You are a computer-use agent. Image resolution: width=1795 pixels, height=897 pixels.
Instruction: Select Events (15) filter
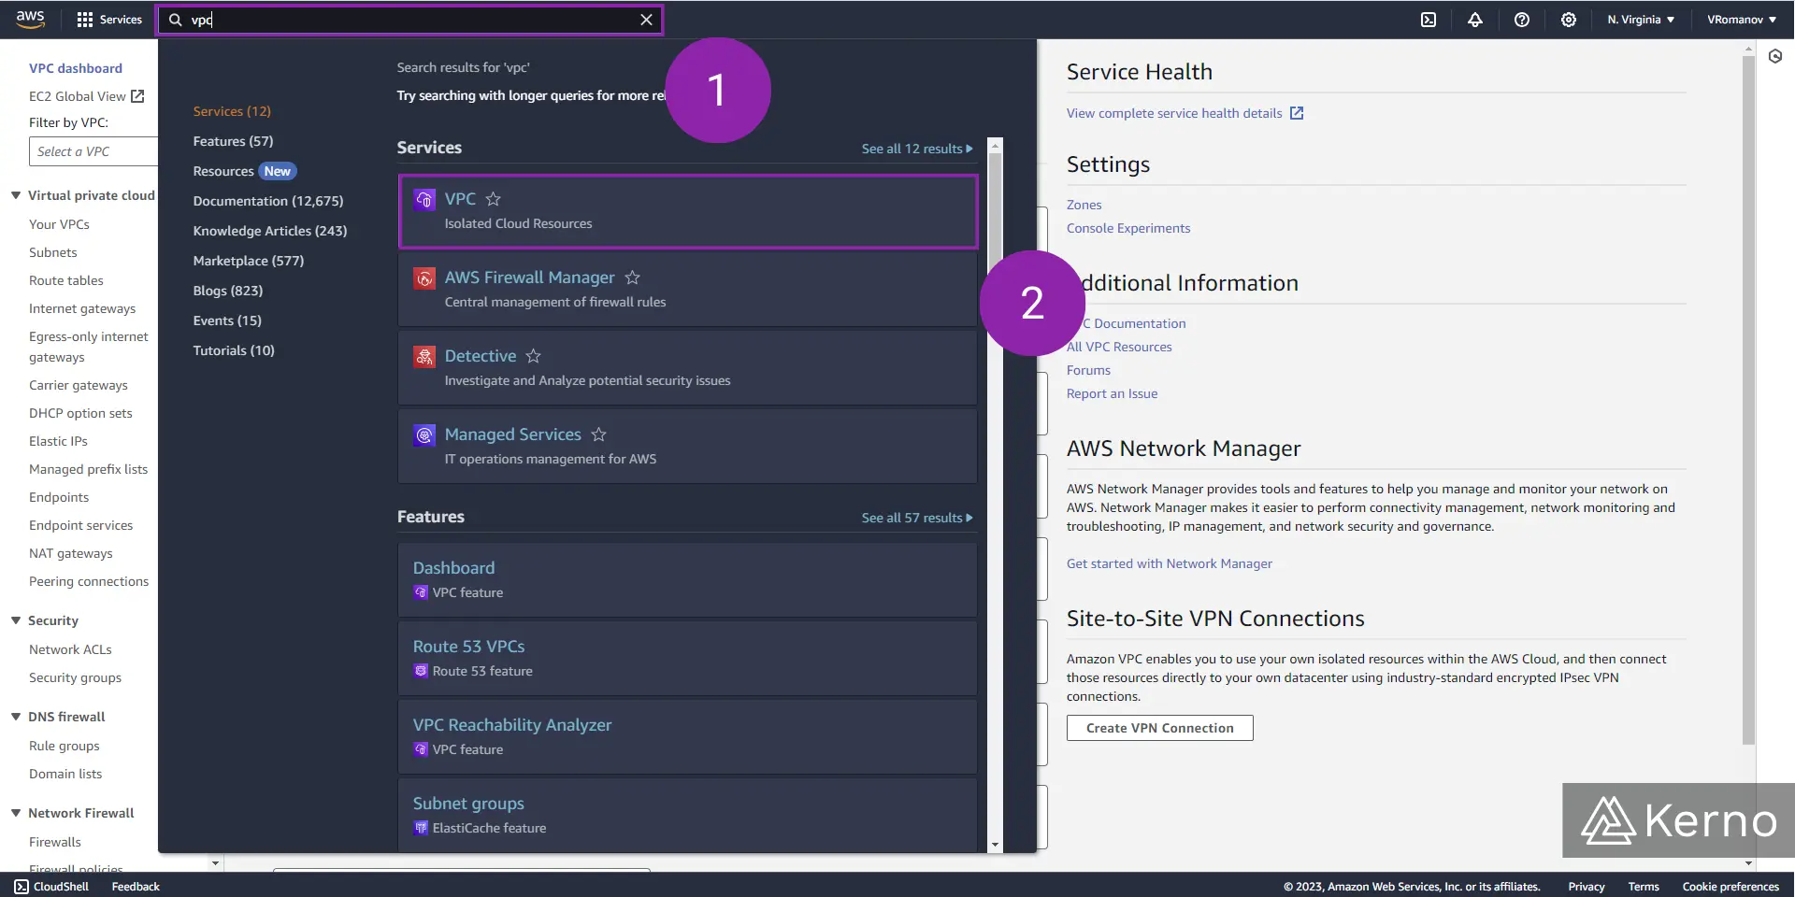coord(227,320)
